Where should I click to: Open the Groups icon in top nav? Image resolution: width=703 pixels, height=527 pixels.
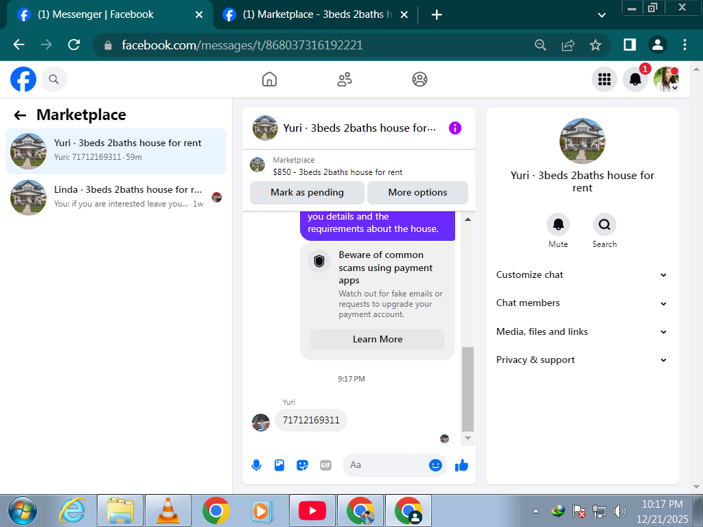[419, 80]
